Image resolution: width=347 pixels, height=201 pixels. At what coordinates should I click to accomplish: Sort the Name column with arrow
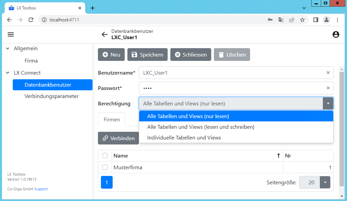(x=278, y=156)
